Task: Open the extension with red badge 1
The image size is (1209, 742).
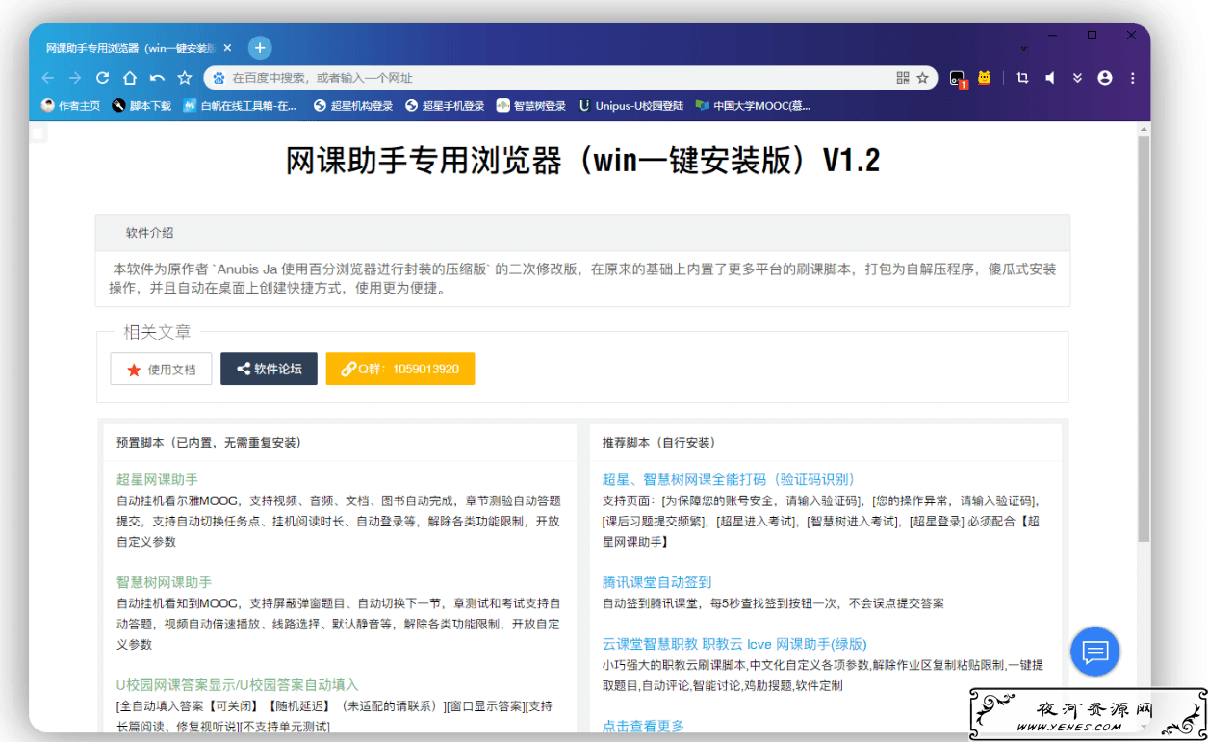Action: coord(958,79)
